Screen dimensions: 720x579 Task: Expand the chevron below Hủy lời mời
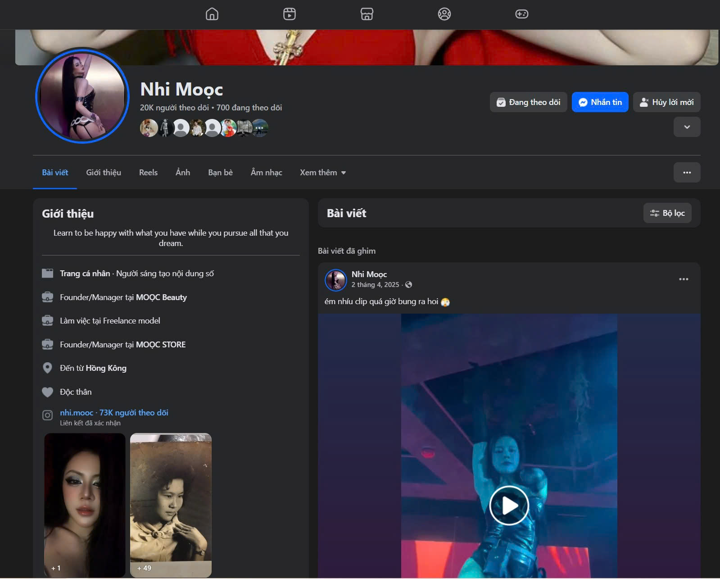[x=687, y=127]
